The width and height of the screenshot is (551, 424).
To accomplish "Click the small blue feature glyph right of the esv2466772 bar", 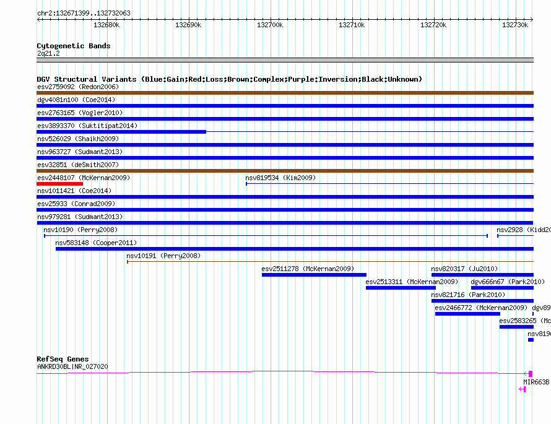I will pos(532,314).
